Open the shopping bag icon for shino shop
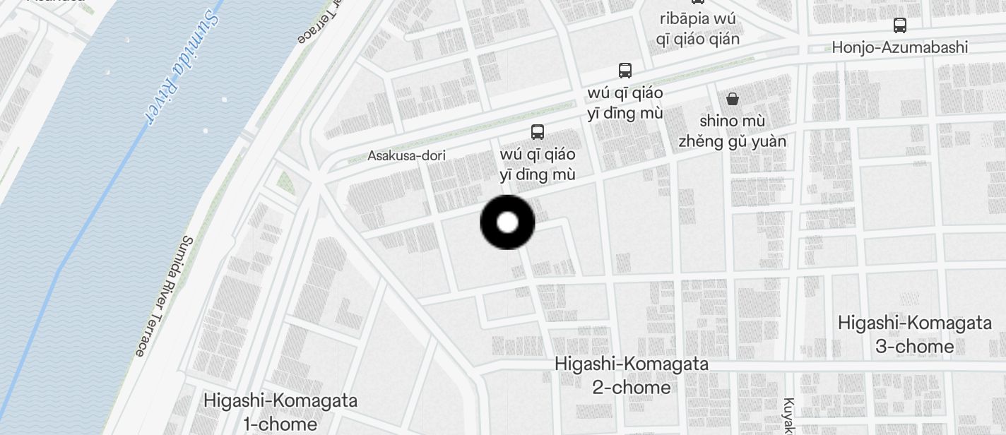1006x435 pixels. pyautogui.click(x=733, y=98)
